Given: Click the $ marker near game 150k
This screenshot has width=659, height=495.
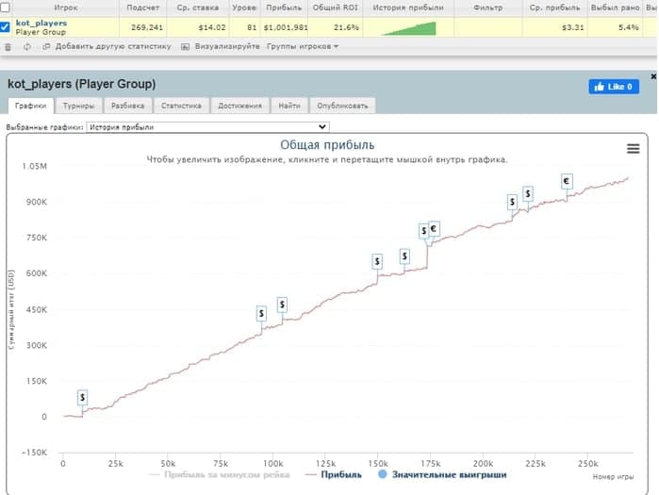Looking at the screenshot, I should 377,261.
